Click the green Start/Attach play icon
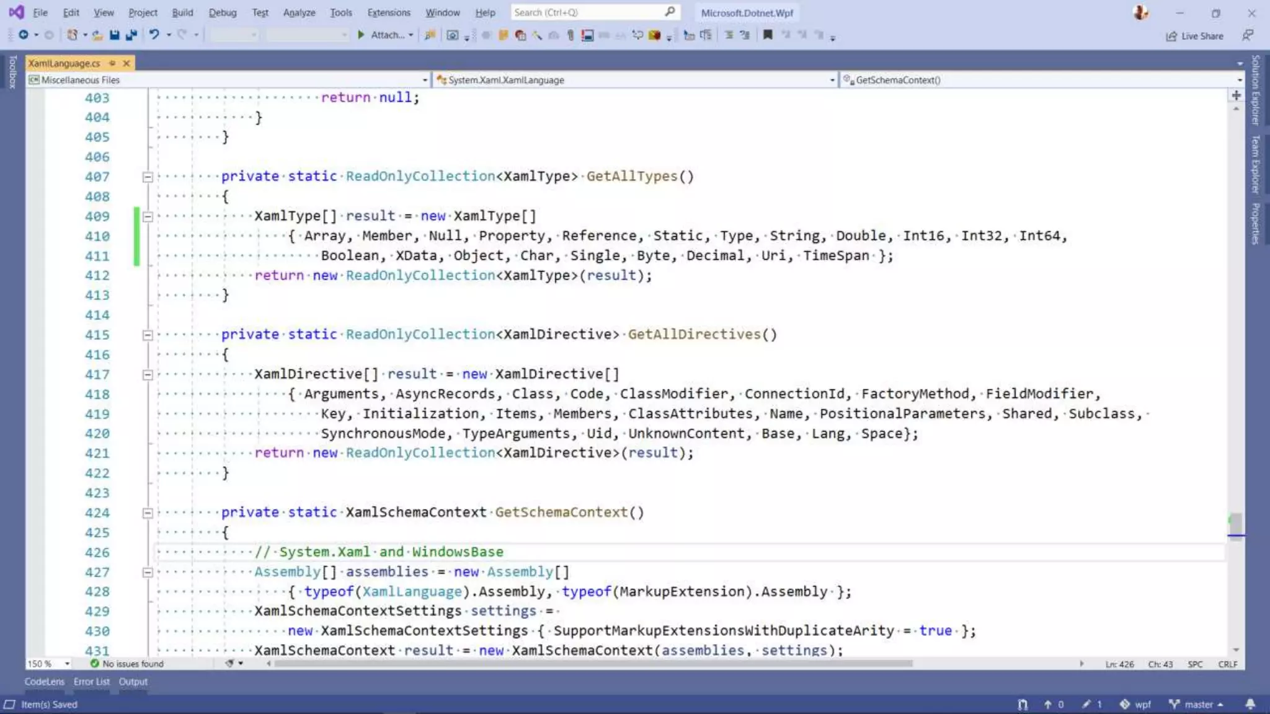1270x714 pixels. point(361,35)
